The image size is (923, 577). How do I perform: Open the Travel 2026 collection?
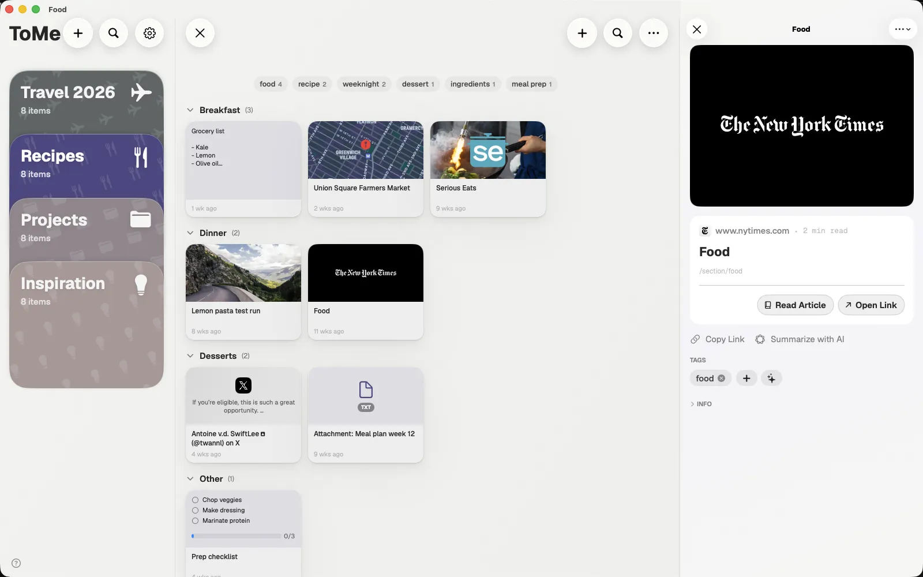[x=87, y=103]
